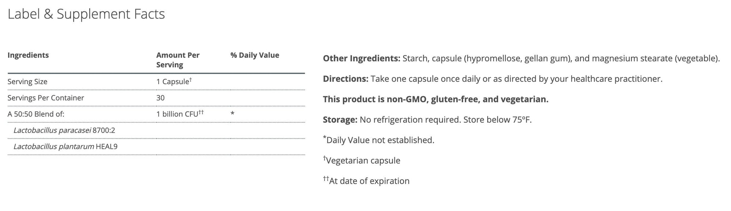Click Lactobacillus paracasei 8700:2 entry
The width and height of the screenshot is (731, 211).
coord(64,130)
